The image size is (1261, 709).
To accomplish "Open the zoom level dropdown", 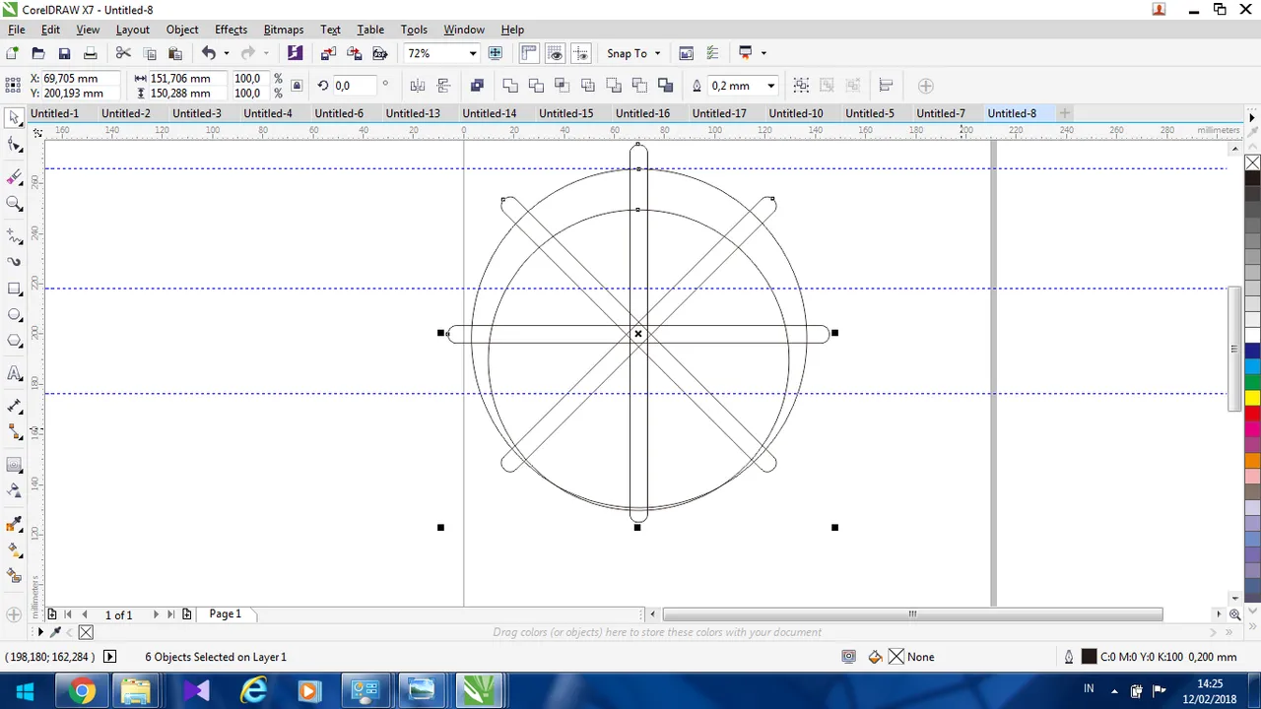I will coord(472,53).
